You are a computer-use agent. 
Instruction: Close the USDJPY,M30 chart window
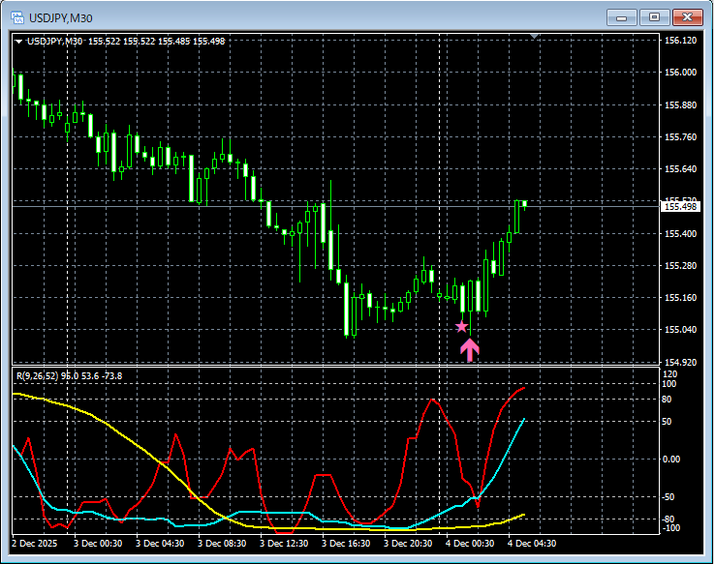pos(687,17)
